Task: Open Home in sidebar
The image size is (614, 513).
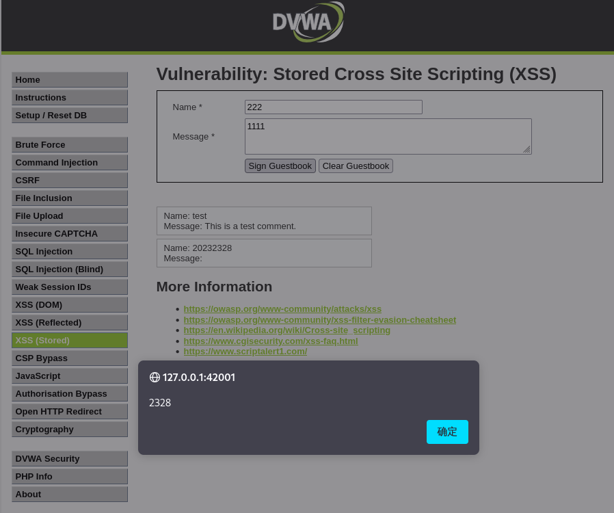Action: click(70, 79)
